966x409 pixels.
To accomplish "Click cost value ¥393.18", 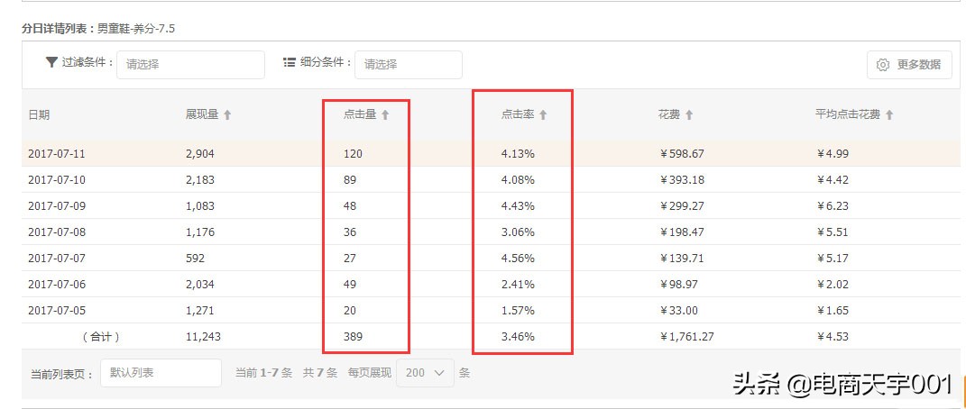I will [x=681, y=180].
